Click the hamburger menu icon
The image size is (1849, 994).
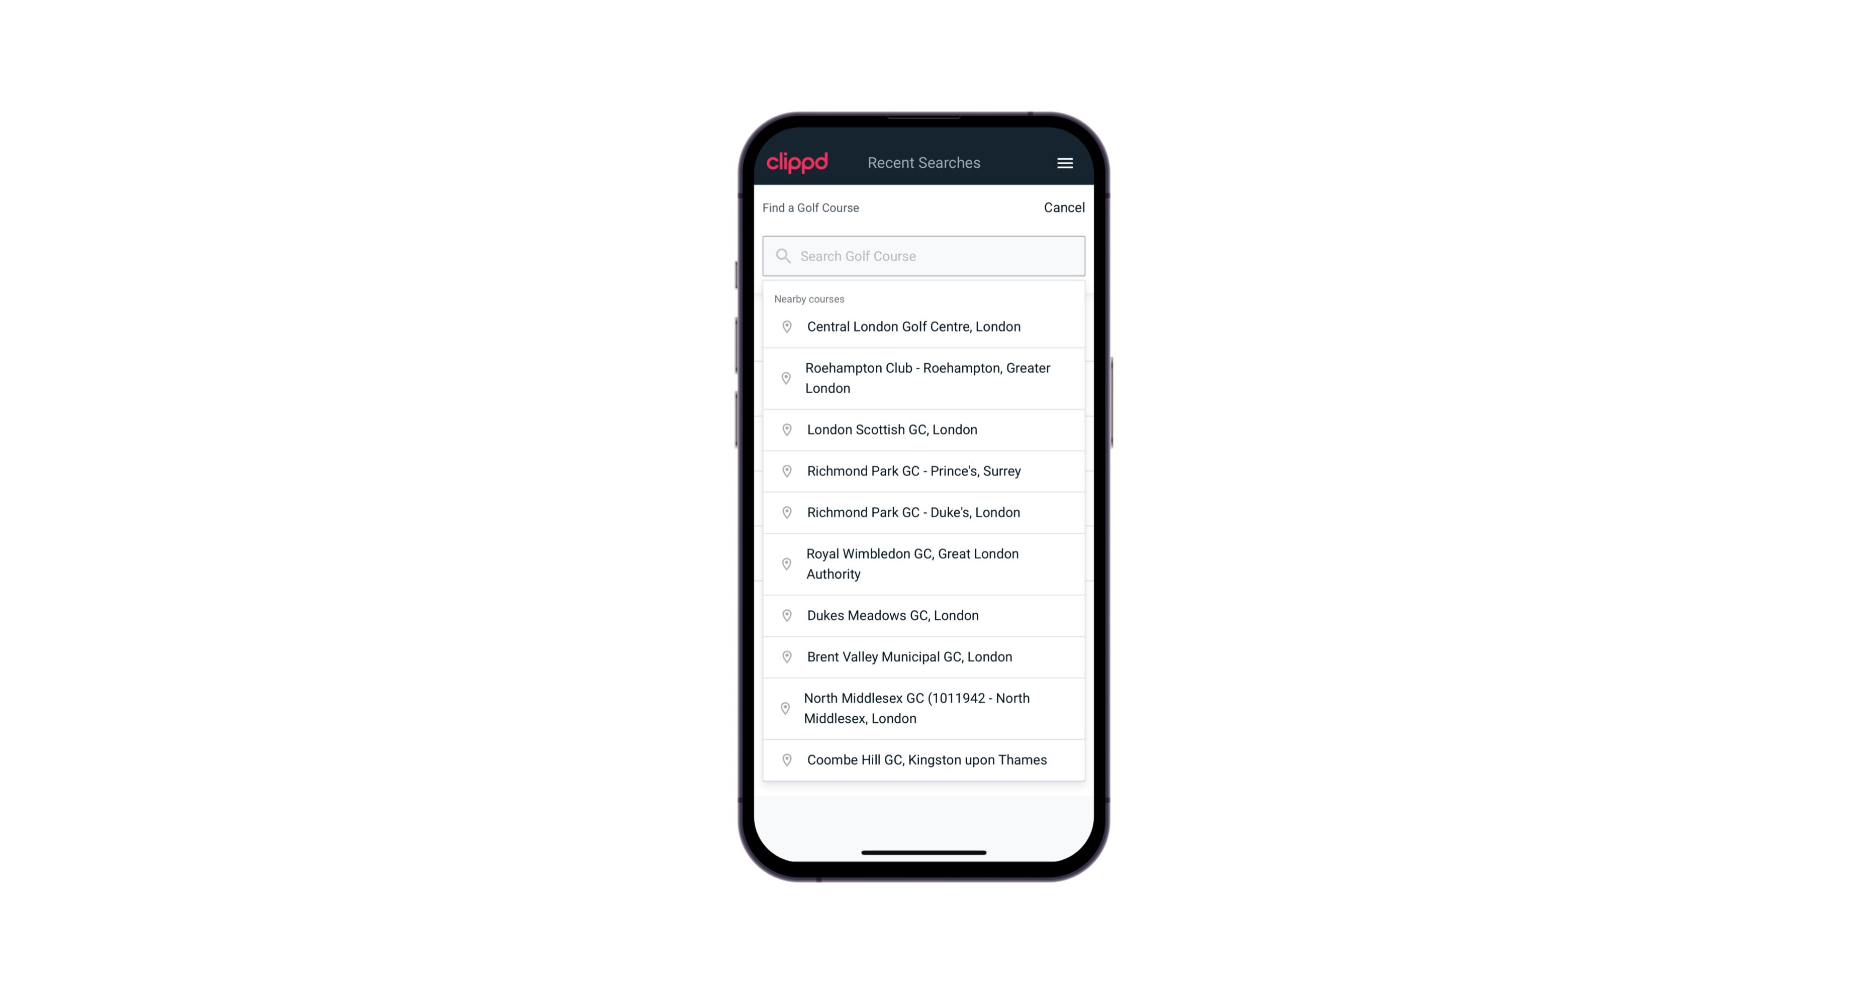point(1065,163)
